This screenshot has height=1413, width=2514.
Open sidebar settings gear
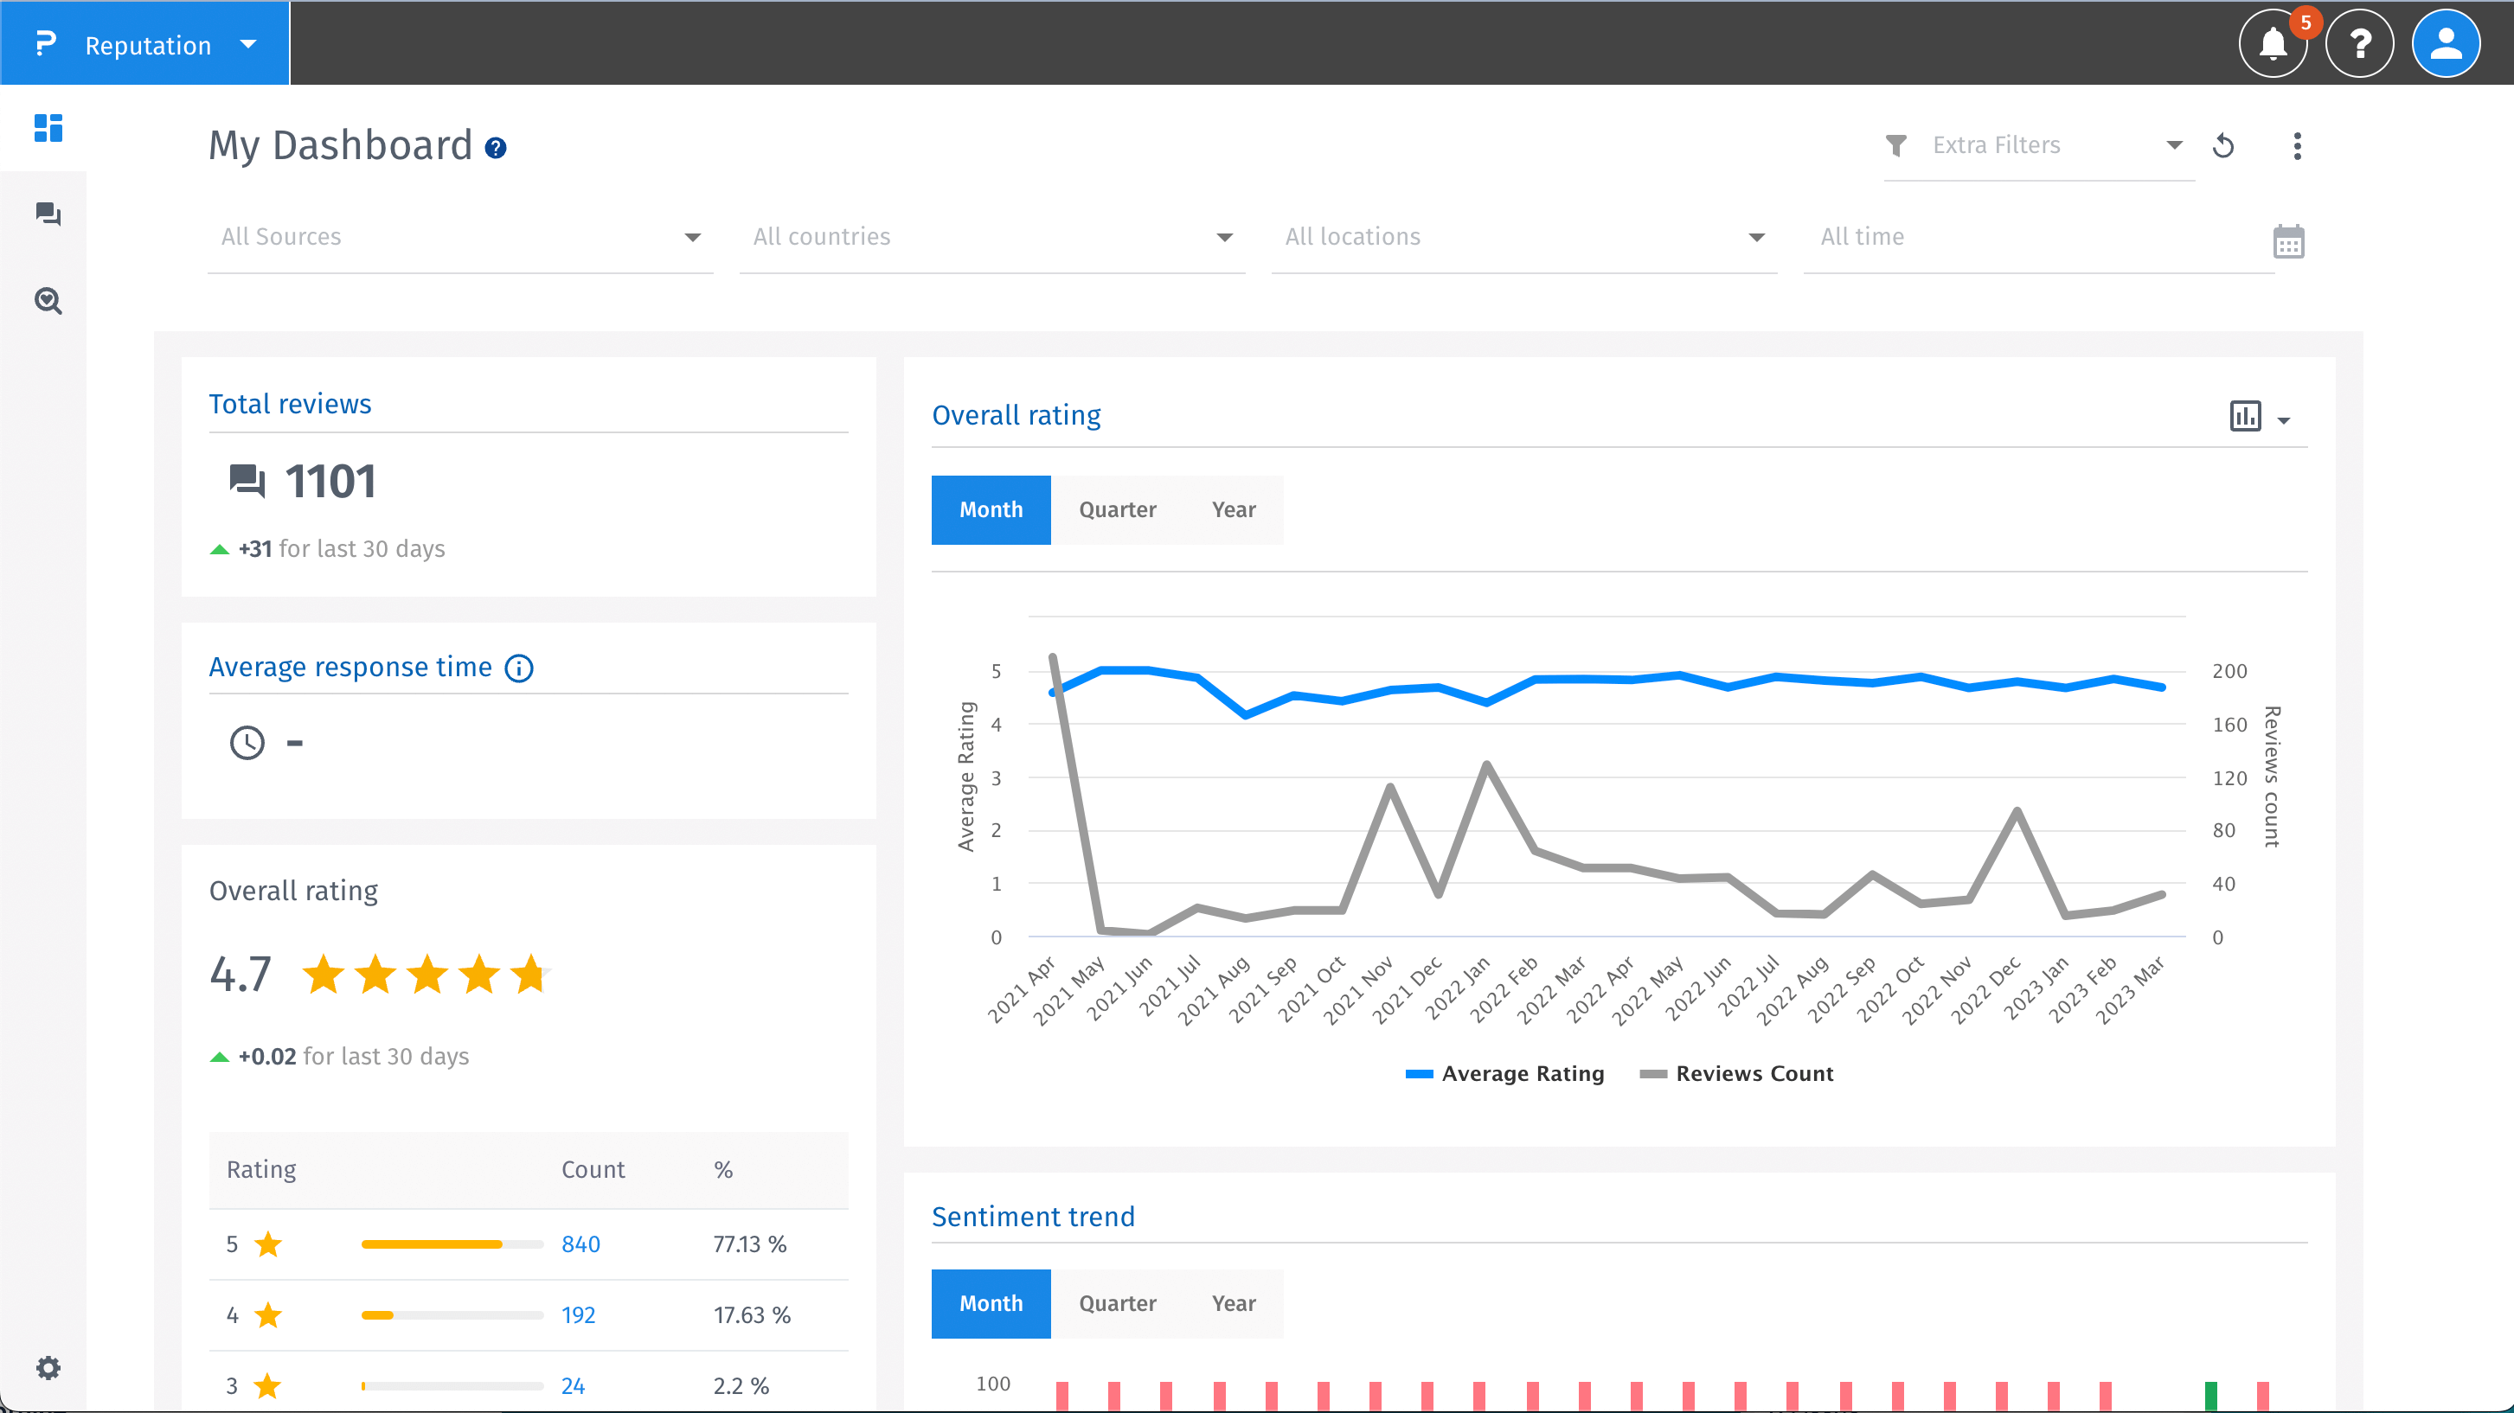point(48,1367)
